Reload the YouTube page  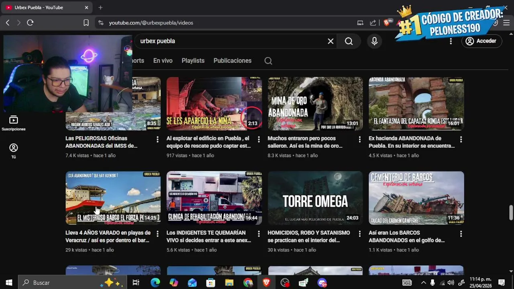click(x=30, y=23)
